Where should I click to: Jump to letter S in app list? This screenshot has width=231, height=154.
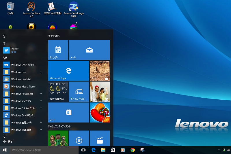point(4,36)
